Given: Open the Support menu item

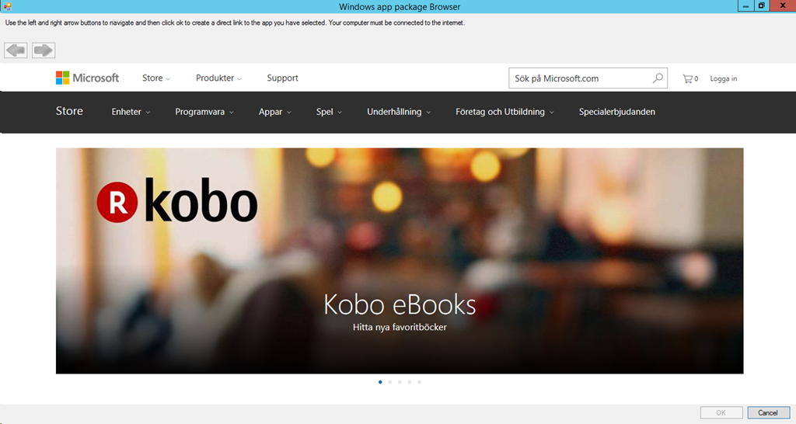Looking at the screenshot, I should point(282,78).
